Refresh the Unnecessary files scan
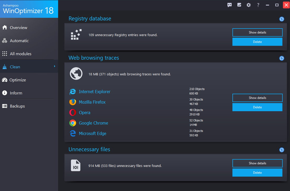This screenshot has width=290, height=191. click(x=282, y=150)
